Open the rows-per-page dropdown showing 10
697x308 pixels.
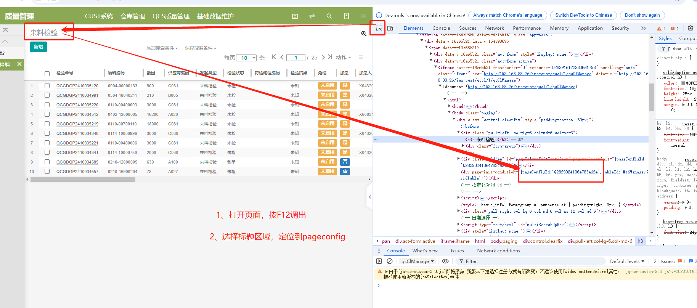click(246, 58)
